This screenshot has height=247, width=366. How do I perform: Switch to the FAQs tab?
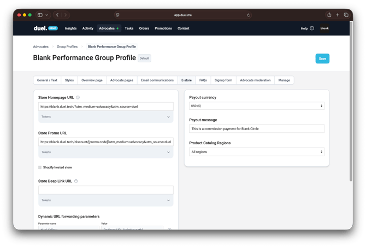point(203,80)
